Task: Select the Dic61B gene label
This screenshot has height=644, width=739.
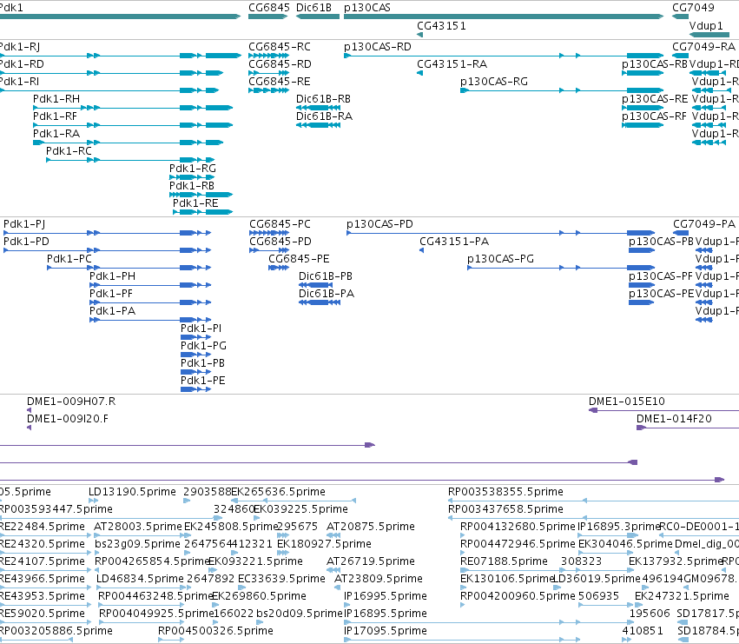Action: click(313, 8)
